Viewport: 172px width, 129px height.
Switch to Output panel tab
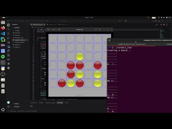(41, 103)
